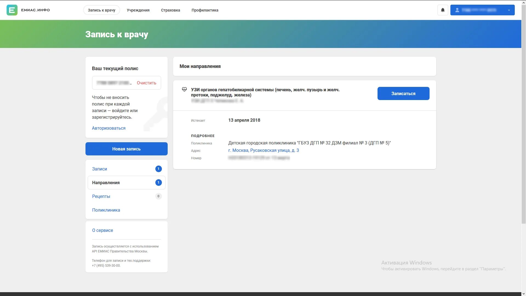Image resolution: width=526 pixels, height=296 pixels.
Task: Go to Поликлиника sidebar link
Action: point(106,210)
